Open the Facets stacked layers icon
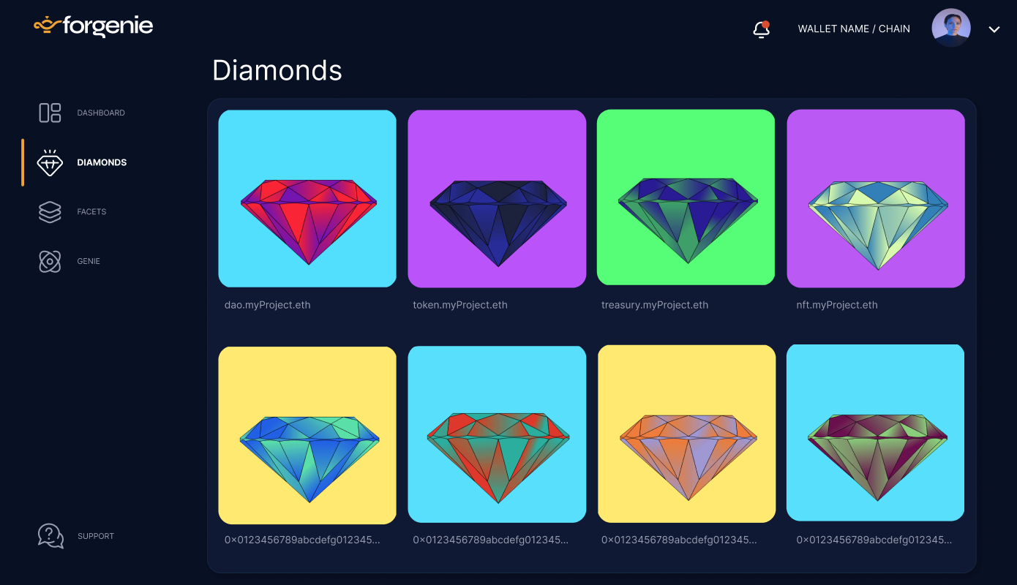 pyautogui.click(x=50, y=212)
